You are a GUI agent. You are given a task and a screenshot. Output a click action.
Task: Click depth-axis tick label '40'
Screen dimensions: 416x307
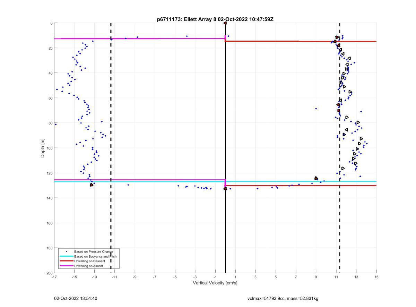click(50, 73)
